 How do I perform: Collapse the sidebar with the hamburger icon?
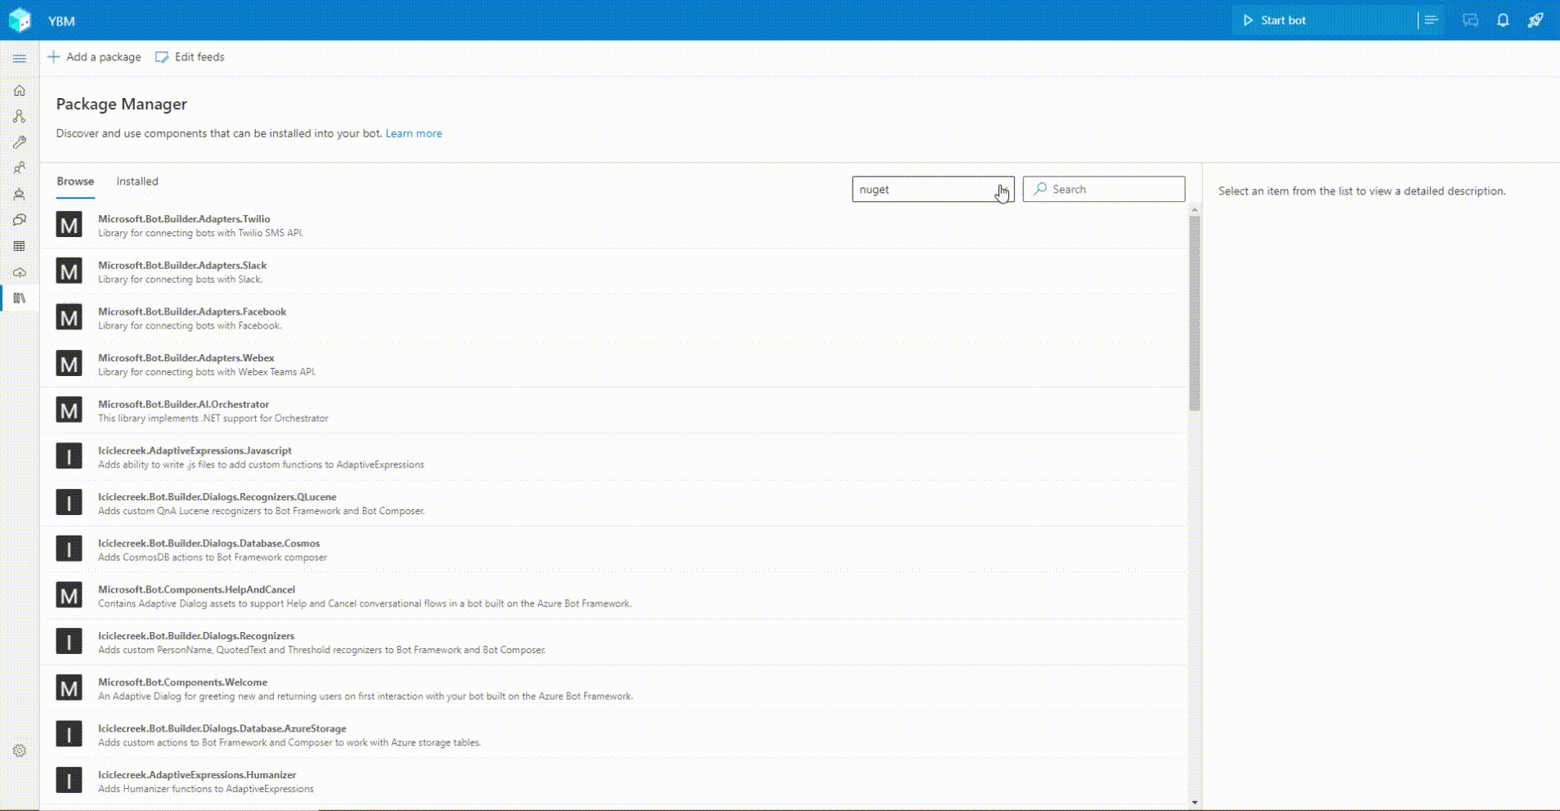click(19, 58)
